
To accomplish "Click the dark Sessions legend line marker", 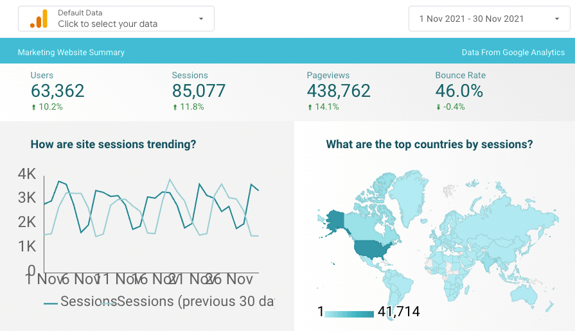I will pyautogui.click(x=51, y=303).
